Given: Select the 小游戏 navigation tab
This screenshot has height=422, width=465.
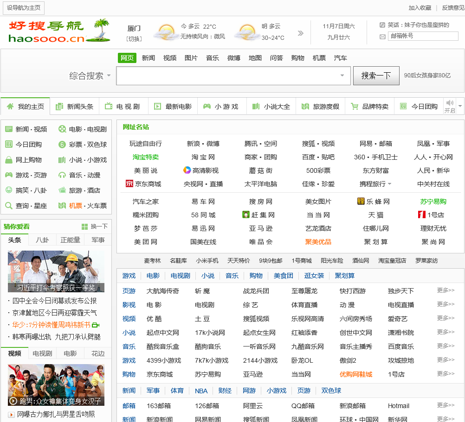Looking at the screenshot, I should [x=221, y=107].
